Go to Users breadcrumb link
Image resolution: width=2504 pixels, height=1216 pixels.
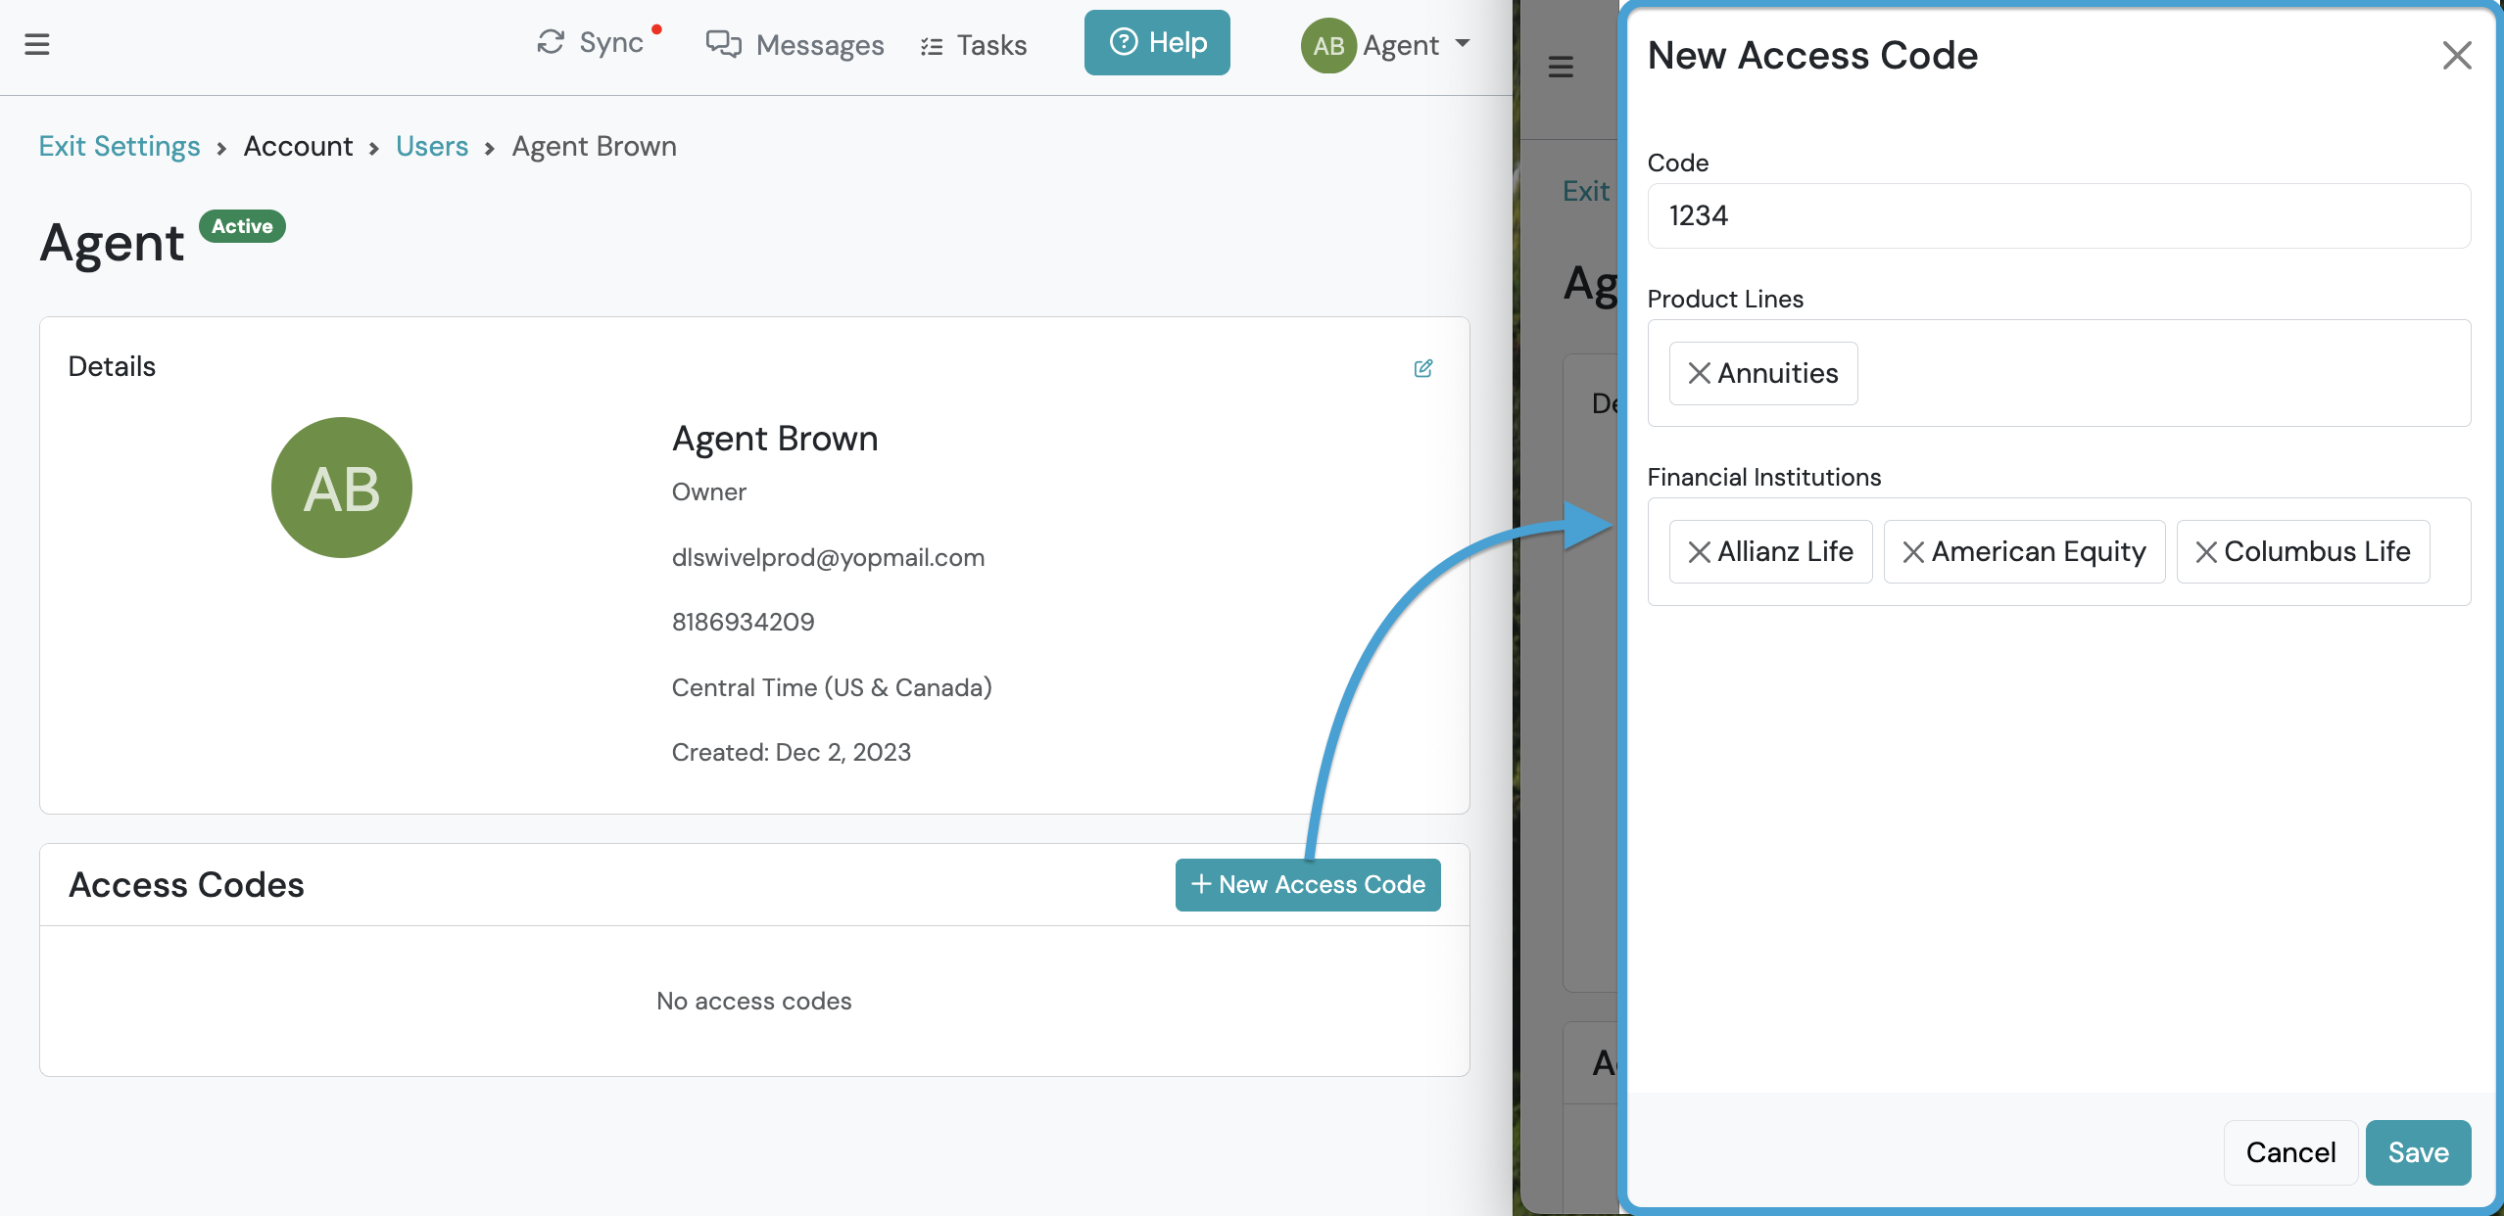[x=432, y=146]
